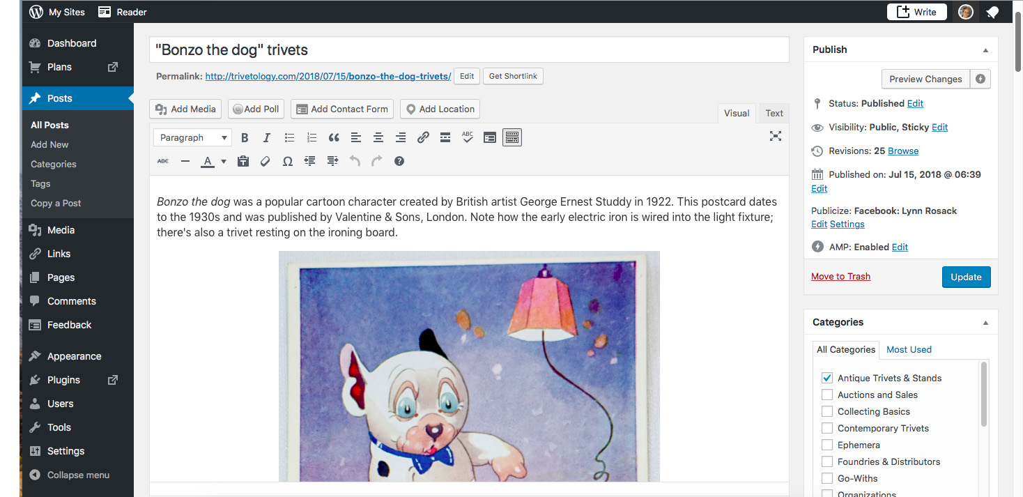Screen dimensions: 1023x497
Task: Click the Move to Trash link
Action: [x=840, y=277]
